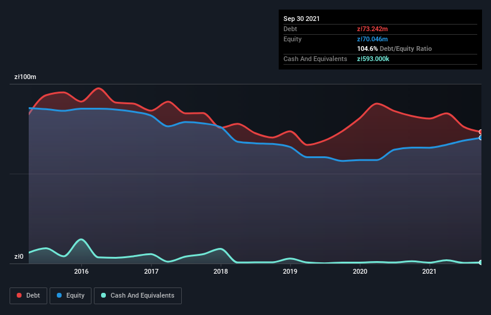
Task: Click the teal Cash endpoint marker
Action: point(481,262)
